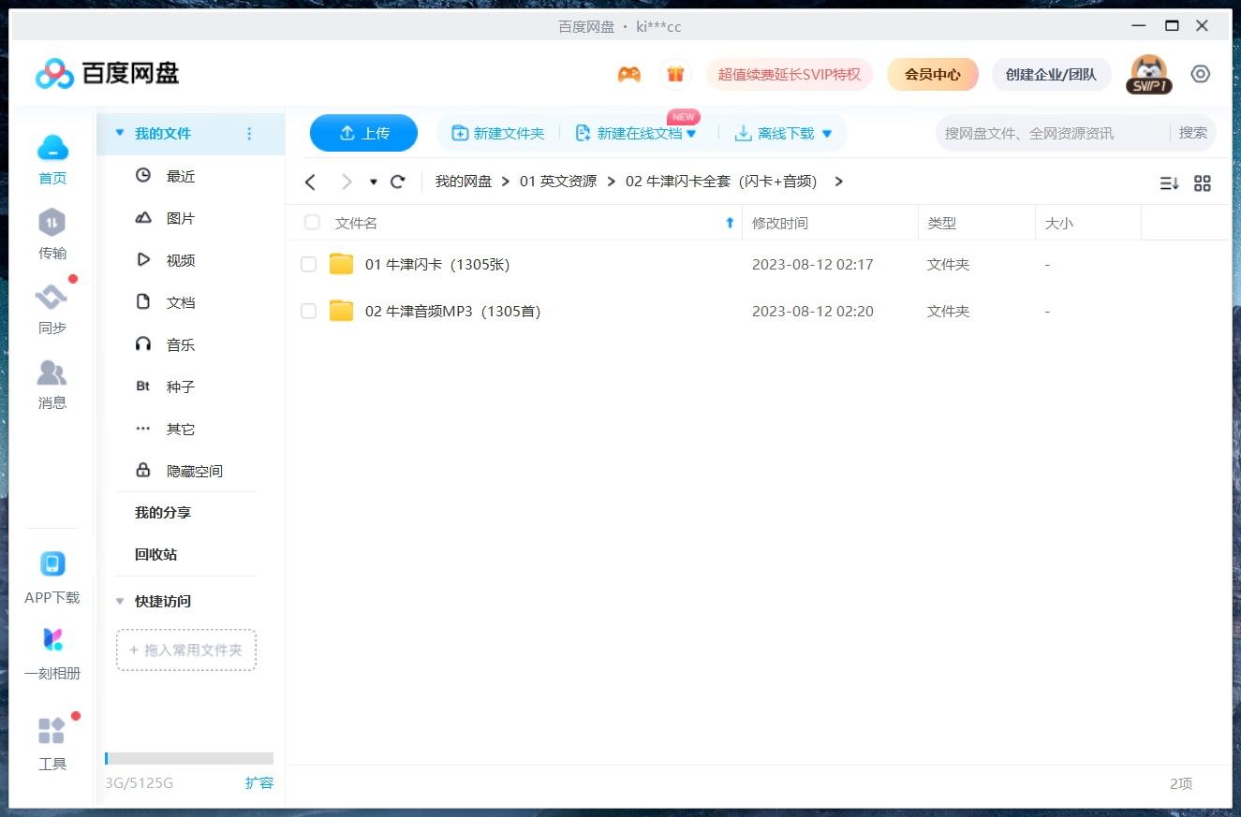Collapse the 快捷访问 section

coord(119,601)
